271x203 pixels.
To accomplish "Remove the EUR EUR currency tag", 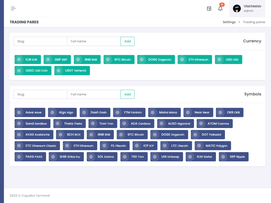I will tap(19, 59).
